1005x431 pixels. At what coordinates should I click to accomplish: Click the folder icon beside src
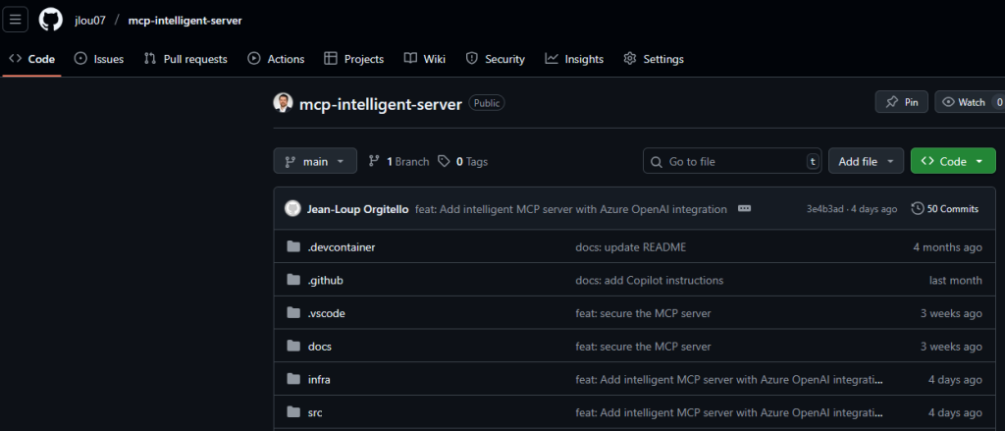click(293, 412)
